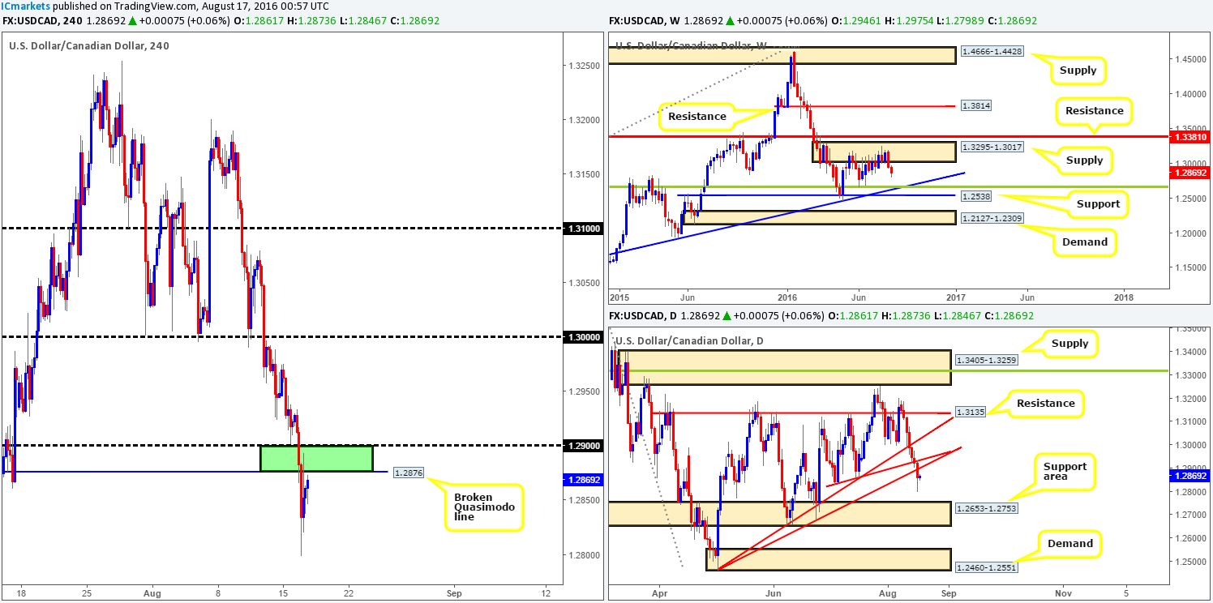The height and width of the screenshot is (603, 1213).
Task: Click the 'Nov' label on daily time axis
Action: click(x=1062, y=592)
